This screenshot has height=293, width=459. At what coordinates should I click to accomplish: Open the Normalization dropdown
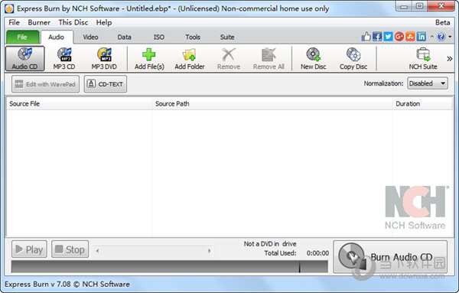[428, 83]
